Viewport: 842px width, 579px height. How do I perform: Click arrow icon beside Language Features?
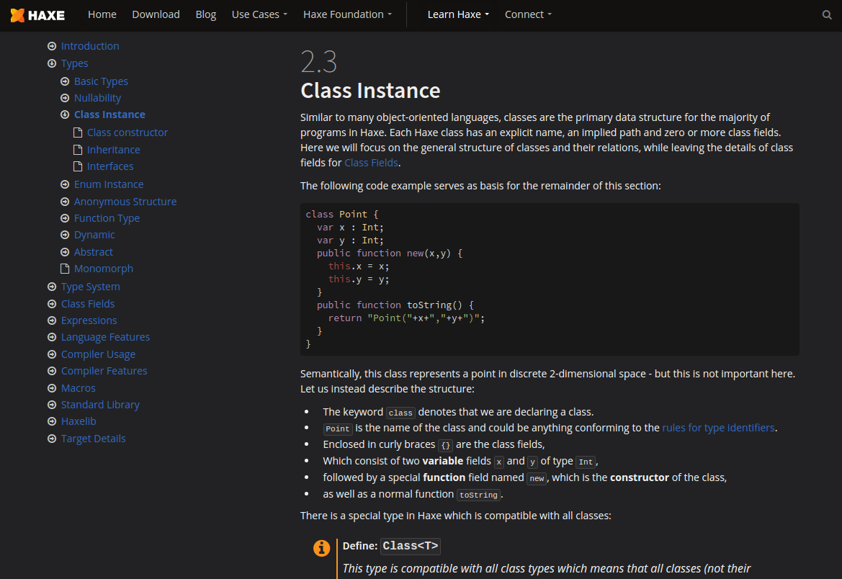[x=52, y=337]
